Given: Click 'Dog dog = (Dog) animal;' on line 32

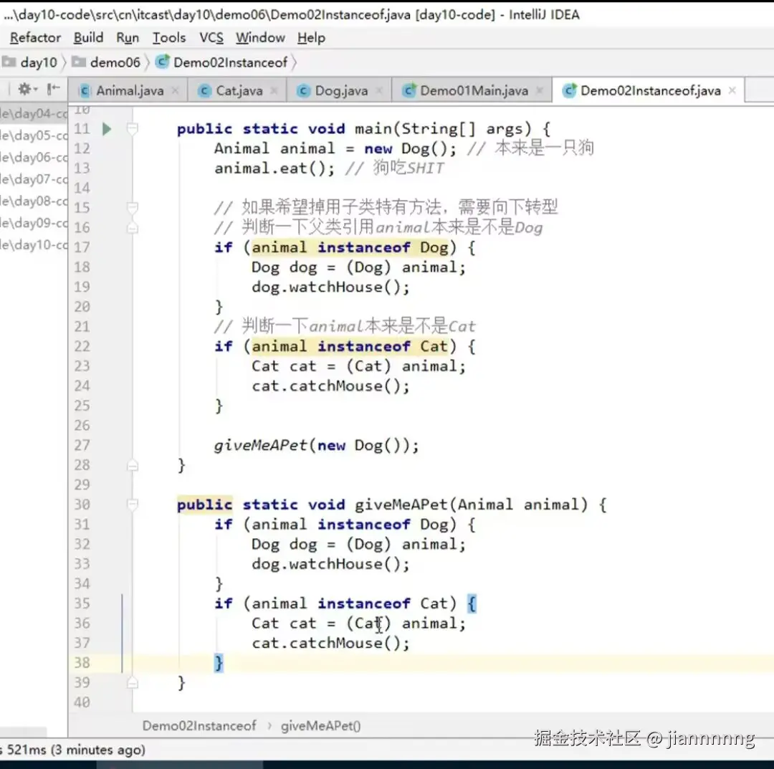Looking at the screenshot, I should click(x=358, y=545).
